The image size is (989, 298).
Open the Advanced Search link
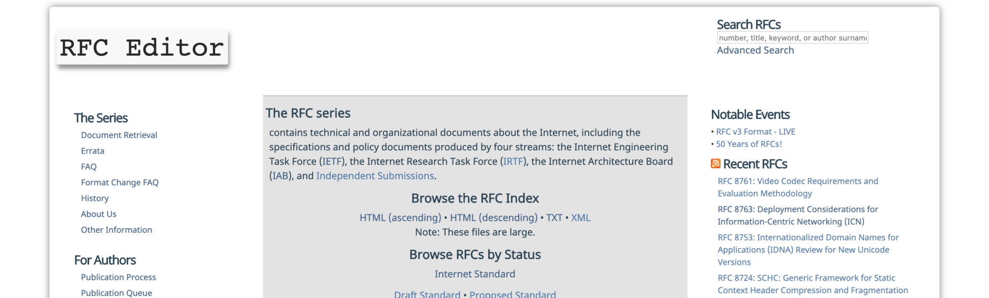[x=755, y=50]
